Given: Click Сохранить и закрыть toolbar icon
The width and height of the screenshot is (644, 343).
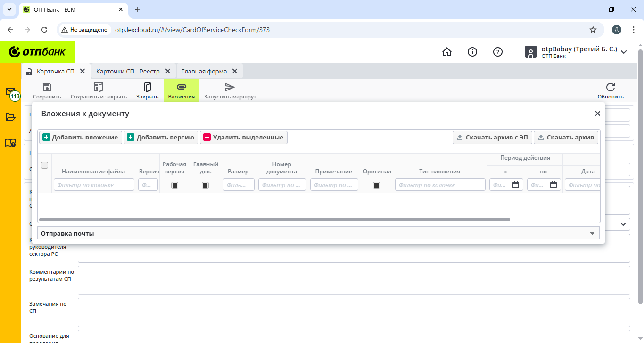Looking at the screenshot, I should [99, 87].
